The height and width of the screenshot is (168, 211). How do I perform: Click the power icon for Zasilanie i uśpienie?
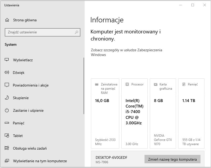pyautogui.click(x=7, y=110)
